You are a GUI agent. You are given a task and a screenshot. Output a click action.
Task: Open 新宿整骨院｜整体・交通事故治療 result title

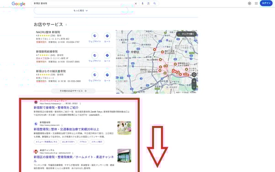click(x=67, y=129)
